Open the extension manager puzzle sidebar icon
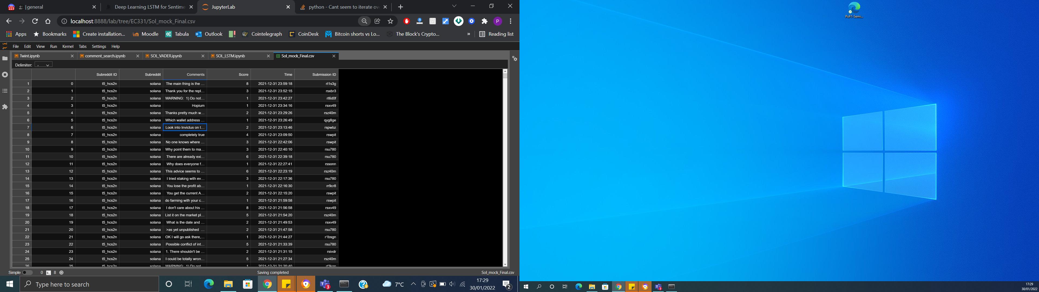The width and height of the screenshot is (1039, 292). (5, 107)
